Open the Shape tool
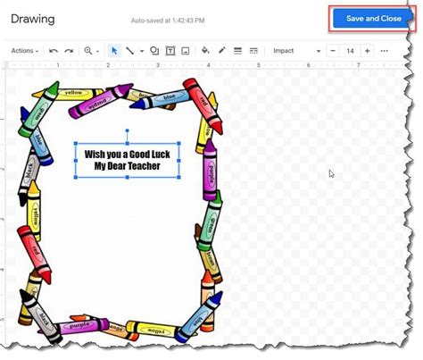This screenshot has width=423, height=360. pos(154,51)
